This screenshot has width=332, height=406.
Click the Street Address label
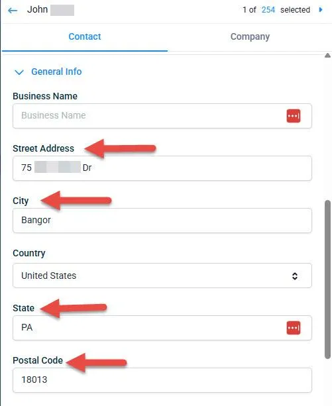tap(44, 148)
